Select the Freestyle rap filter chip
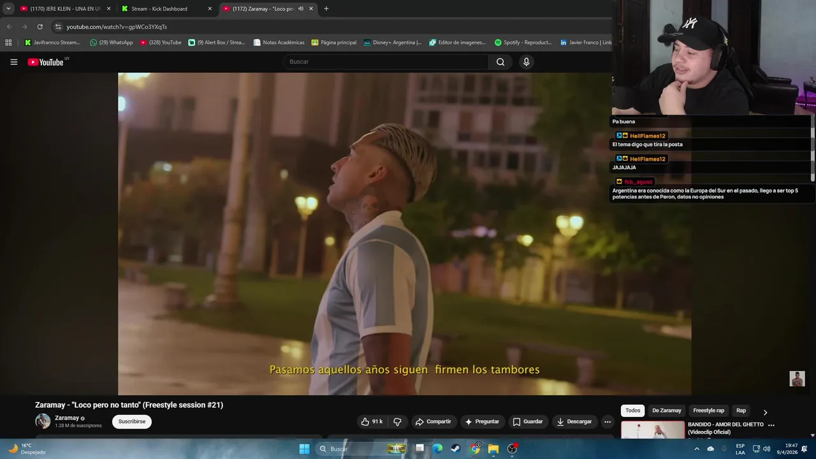This screenshot has width=816, height=459. (709, 411)
